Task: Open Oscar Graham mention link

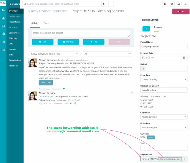Action: (46, 97)
